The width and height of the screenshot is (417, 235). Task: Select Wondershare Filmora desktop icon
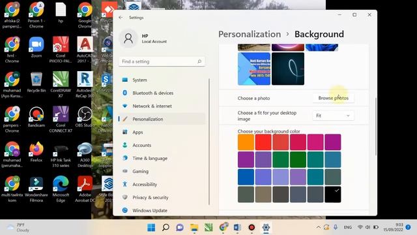(x=36, y=189)
